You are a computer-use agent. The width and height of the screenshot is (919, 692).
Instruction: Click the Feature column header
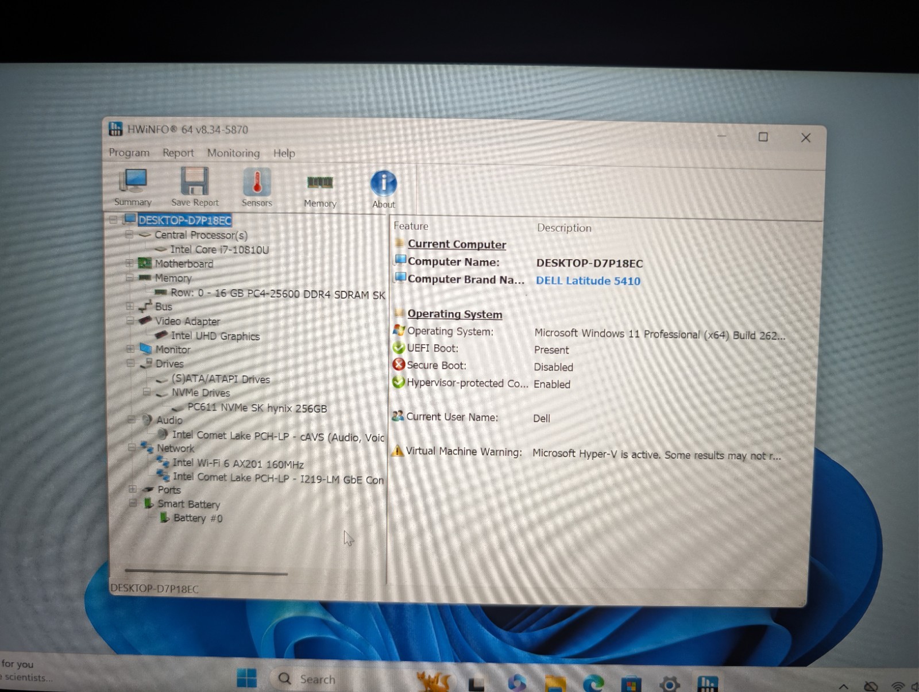click(411, 226)
